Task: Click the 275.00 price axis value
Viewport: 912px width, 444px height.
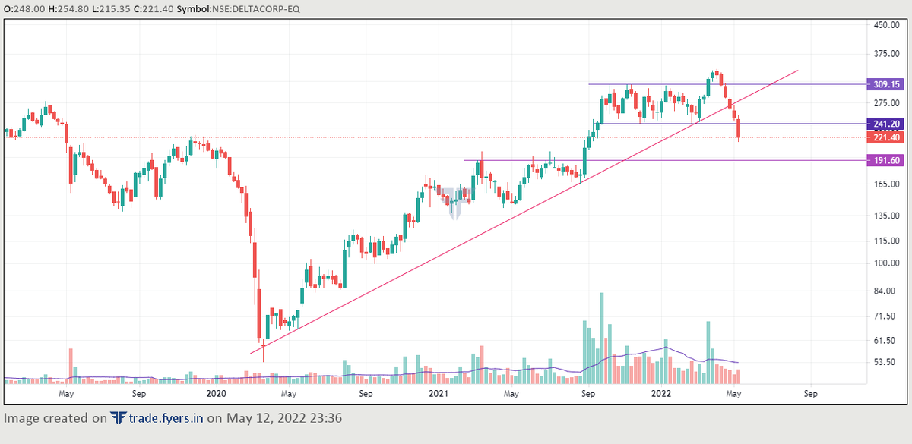Action: pos(887,102)
